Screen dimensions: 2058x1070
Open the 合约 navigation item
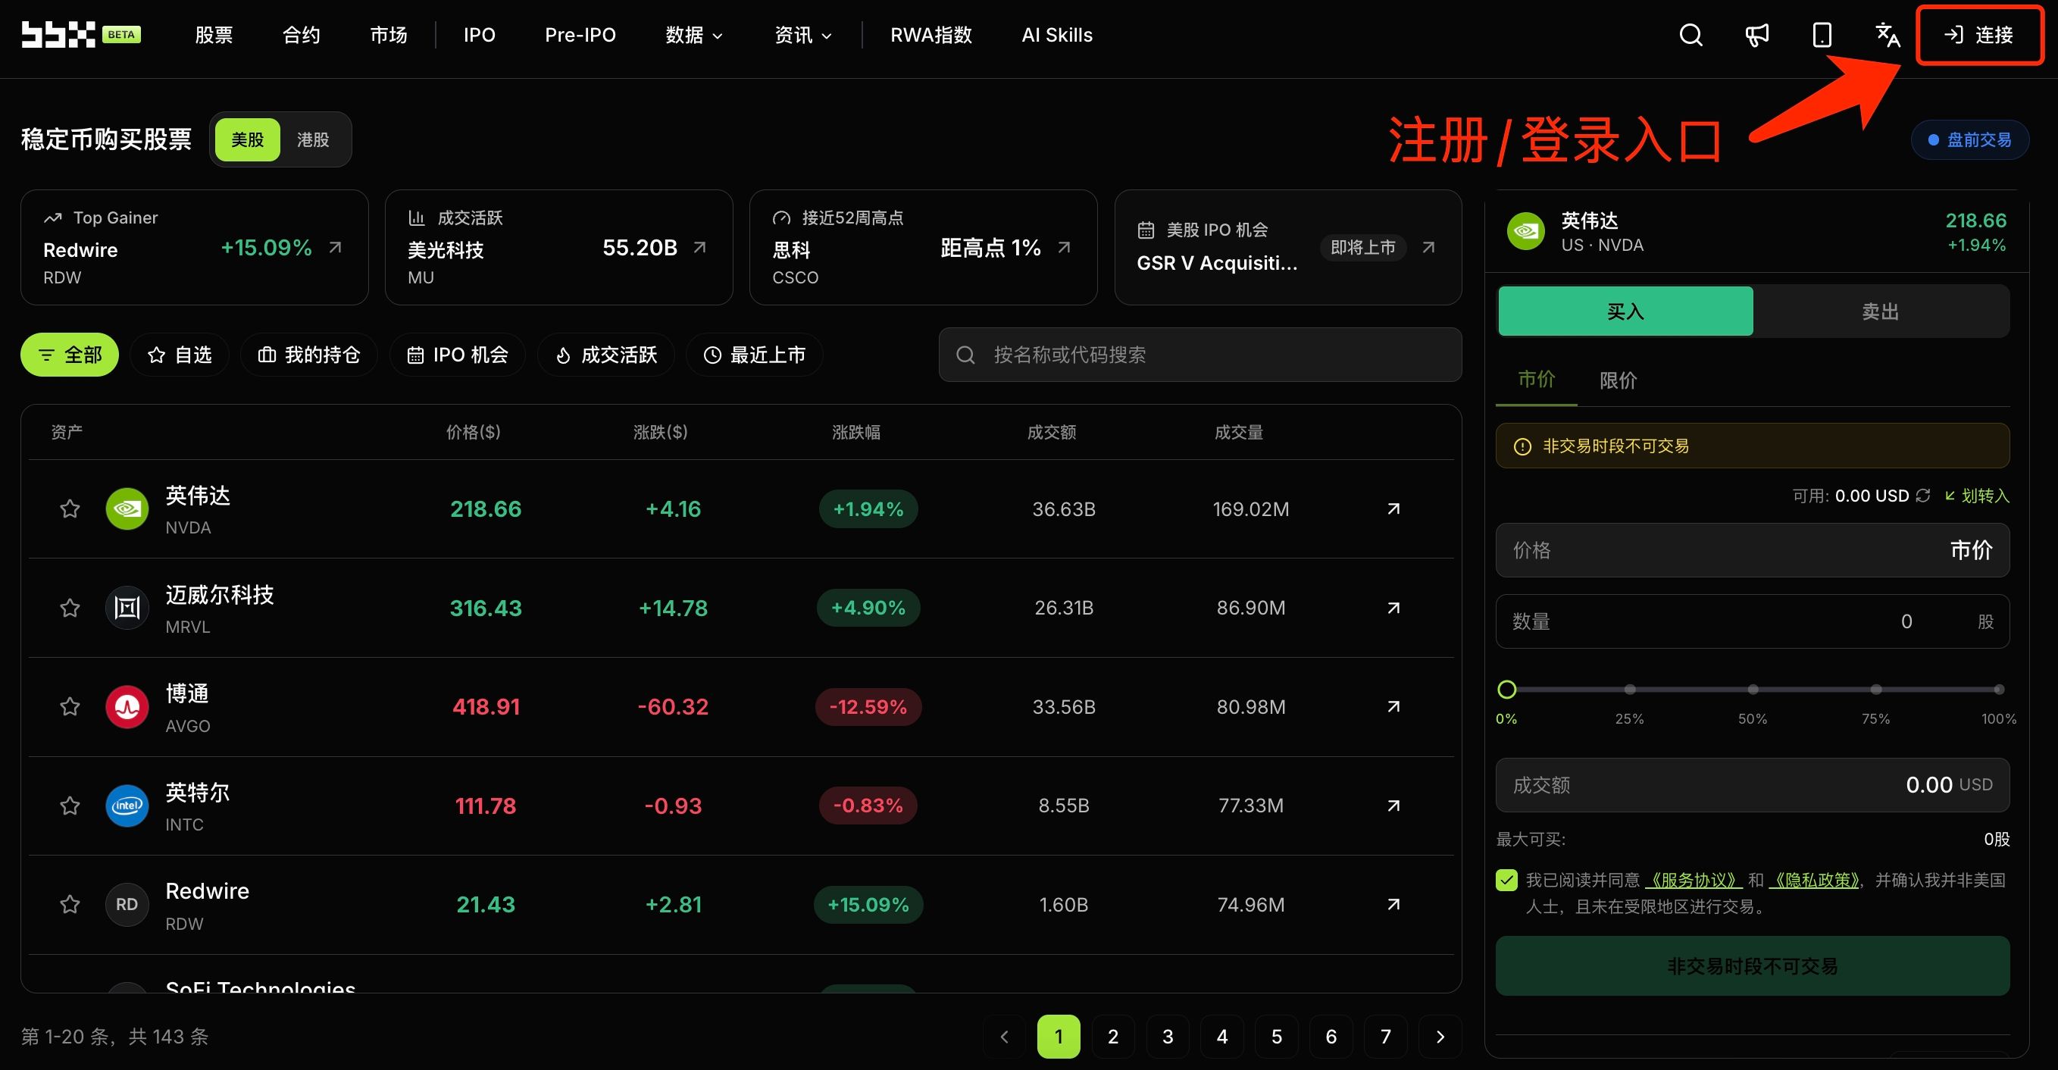[301, 35]
